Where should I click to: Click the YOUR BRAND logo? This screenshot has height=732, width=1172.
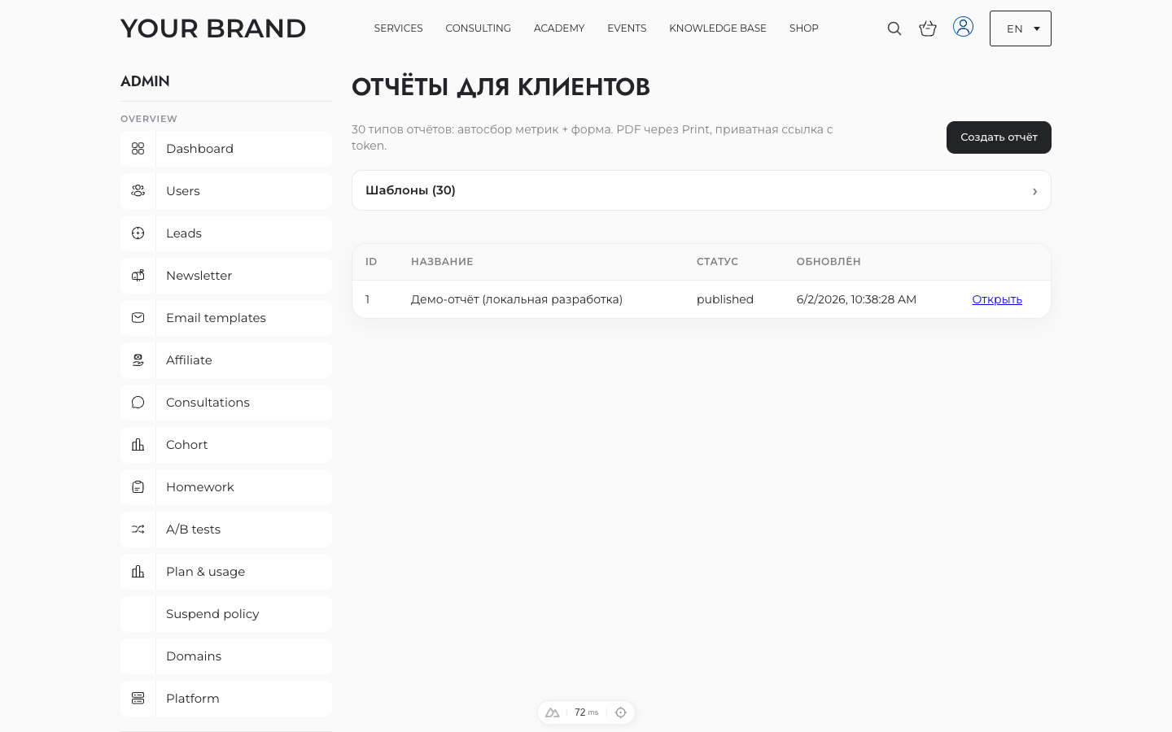[213, 28]
